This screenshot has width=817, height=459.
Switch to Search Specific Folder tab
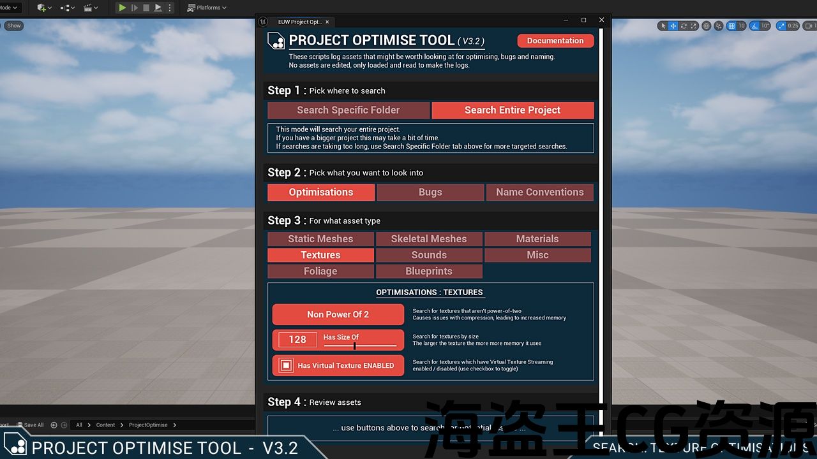349,110
